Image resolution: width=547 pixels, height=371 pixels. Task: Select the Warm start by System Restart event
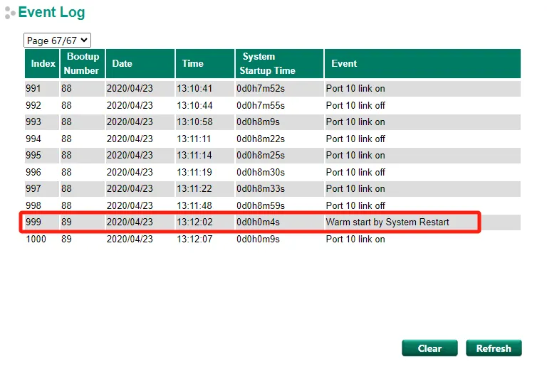coord(387,222)
